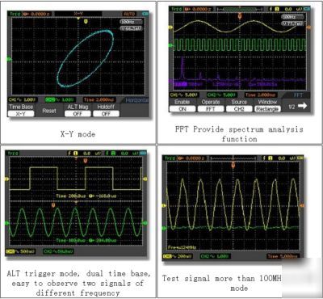
Task: Click the waveform memory bar in FFT screen
Action: (240, 9)
